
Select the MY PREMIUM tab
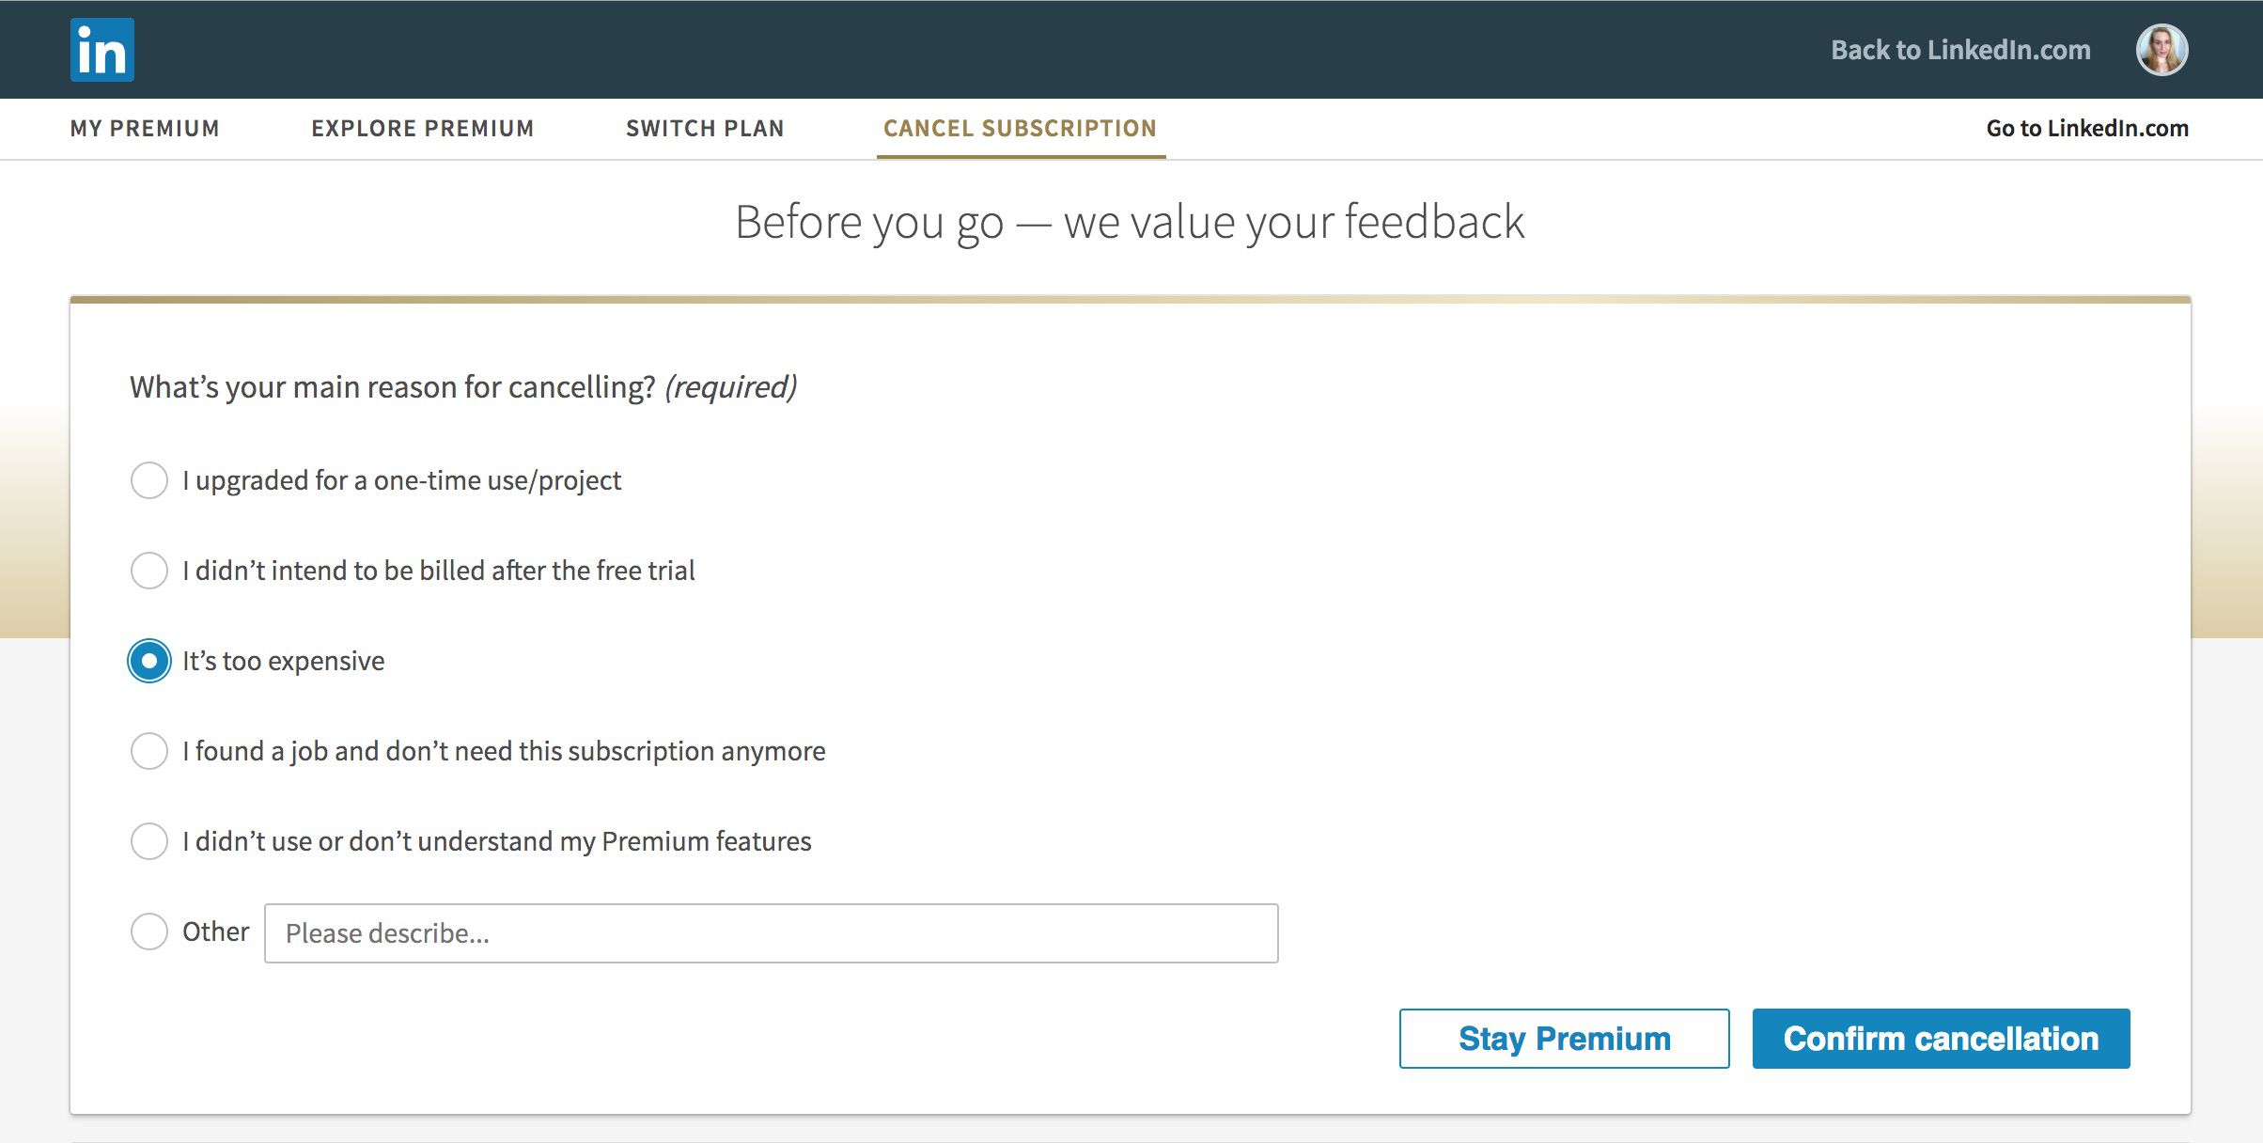[145, 127]
